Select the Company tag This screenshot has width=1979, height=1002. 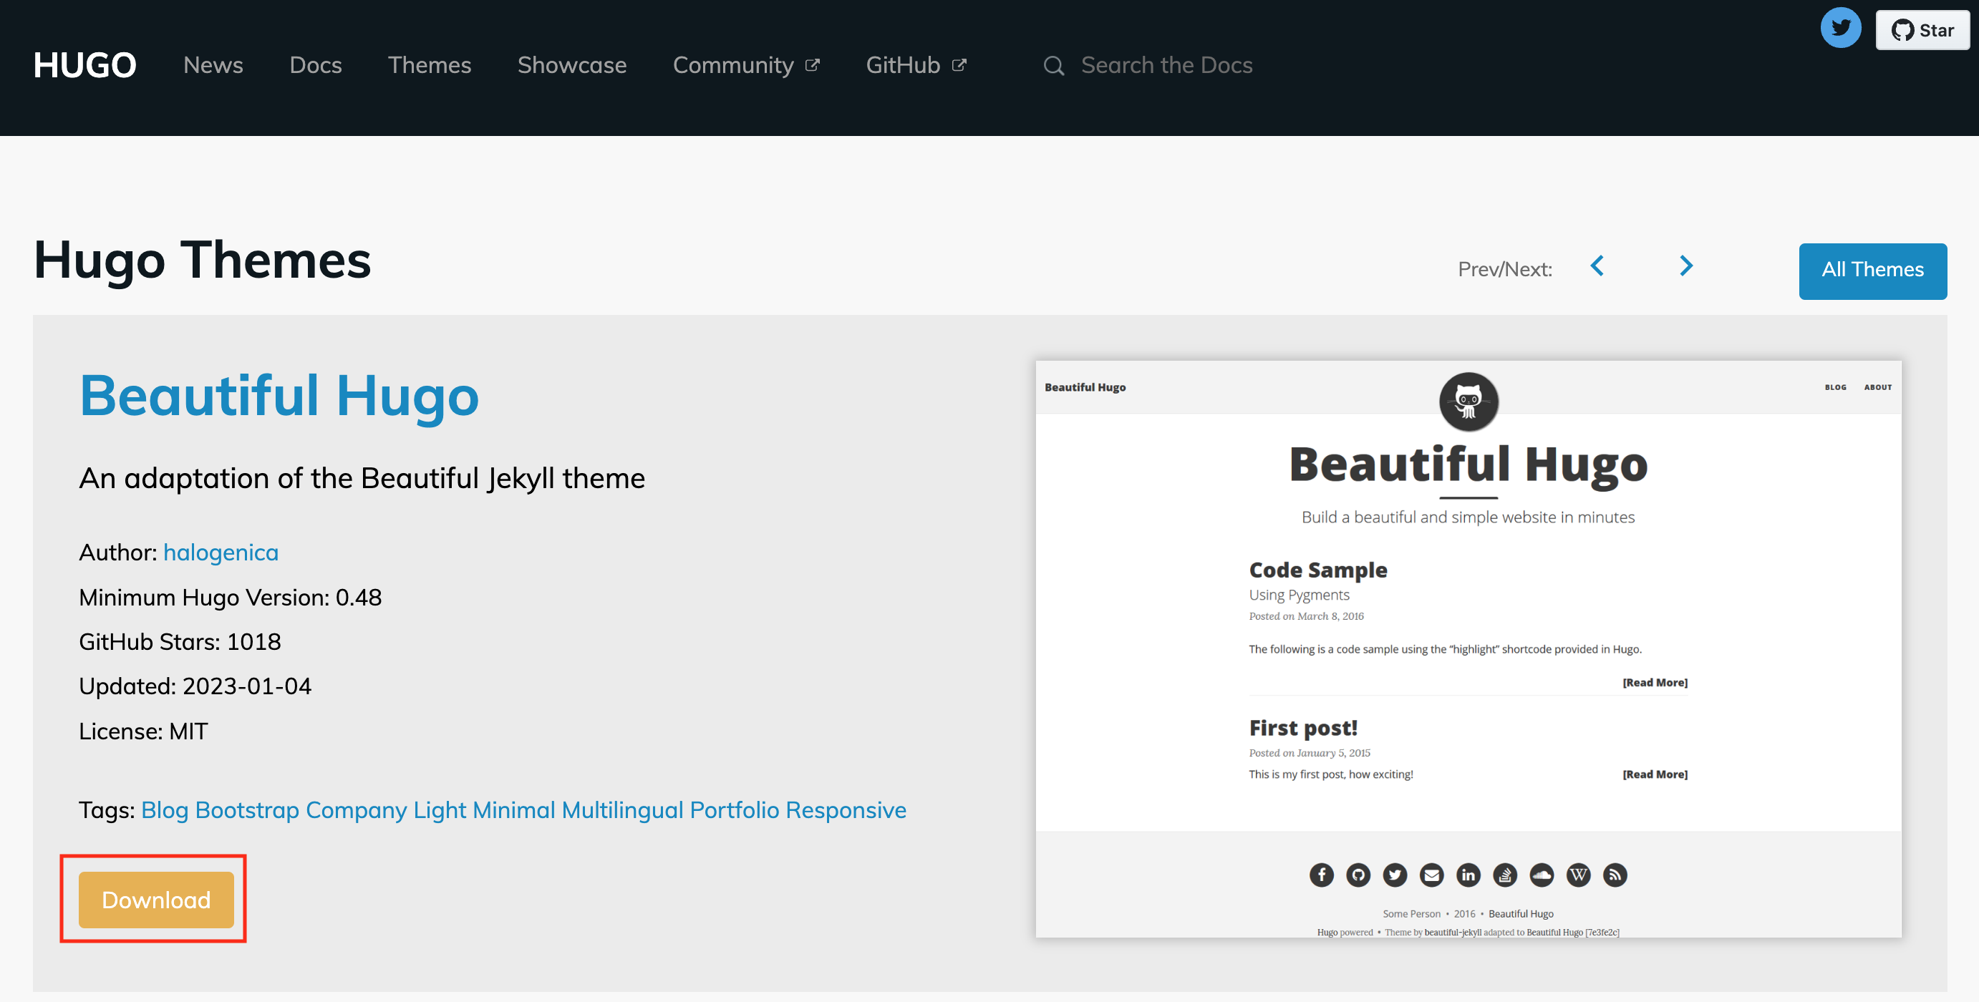point(357,809)
